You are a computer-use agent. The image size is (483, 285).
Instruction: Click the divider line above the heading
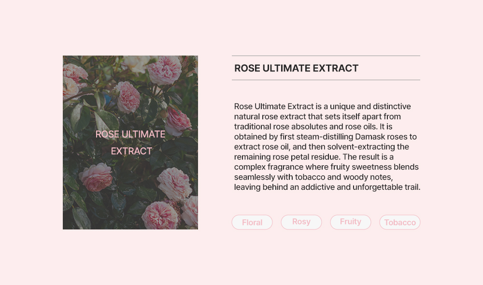point(326,56)
